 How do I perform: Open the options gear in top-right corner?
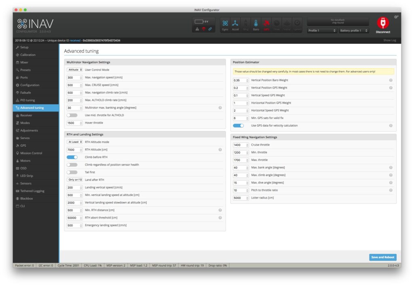396,17
